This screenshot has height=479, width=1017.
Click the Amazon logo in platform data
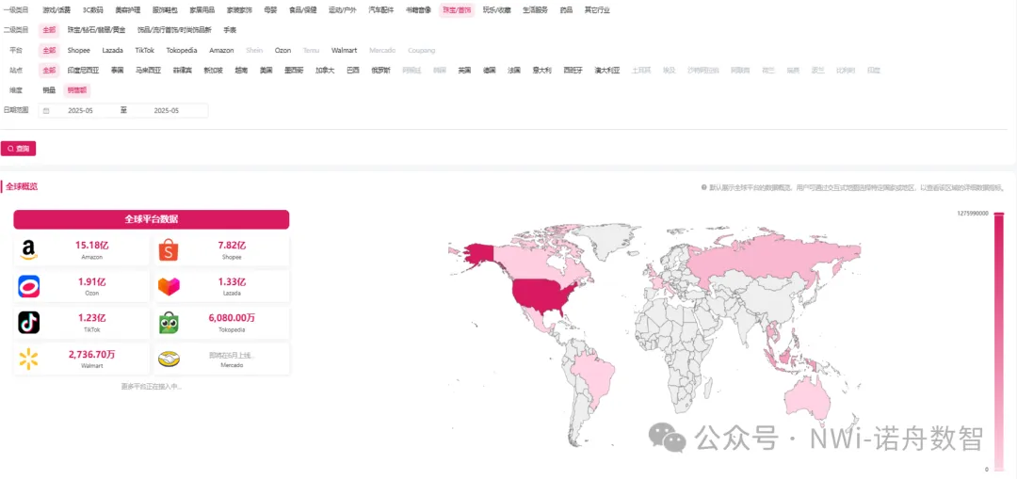28,250
